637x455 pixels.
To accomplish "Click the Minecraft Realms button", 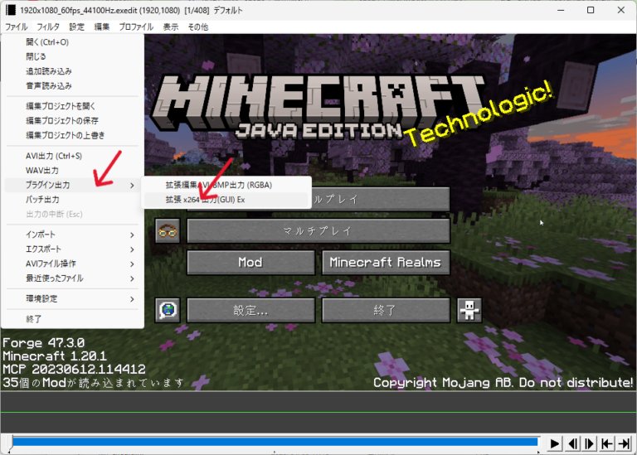I will [386, 263].
